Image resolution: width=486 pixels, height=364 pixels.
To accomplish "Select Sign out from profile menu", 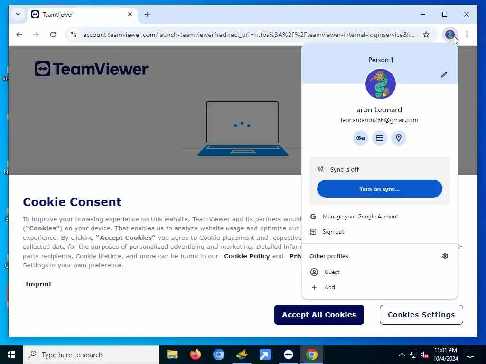I will (x=379, y=232).
